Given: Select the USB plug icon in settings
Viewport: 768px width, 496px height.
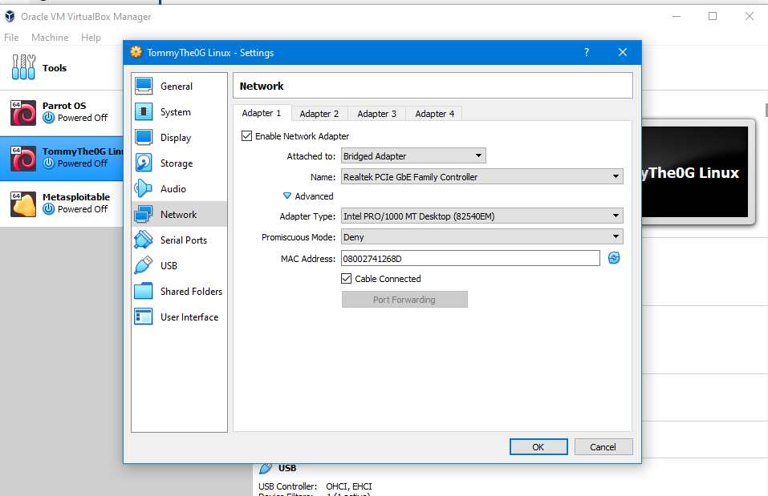Looking at the screenshot, I should [144, 265].
